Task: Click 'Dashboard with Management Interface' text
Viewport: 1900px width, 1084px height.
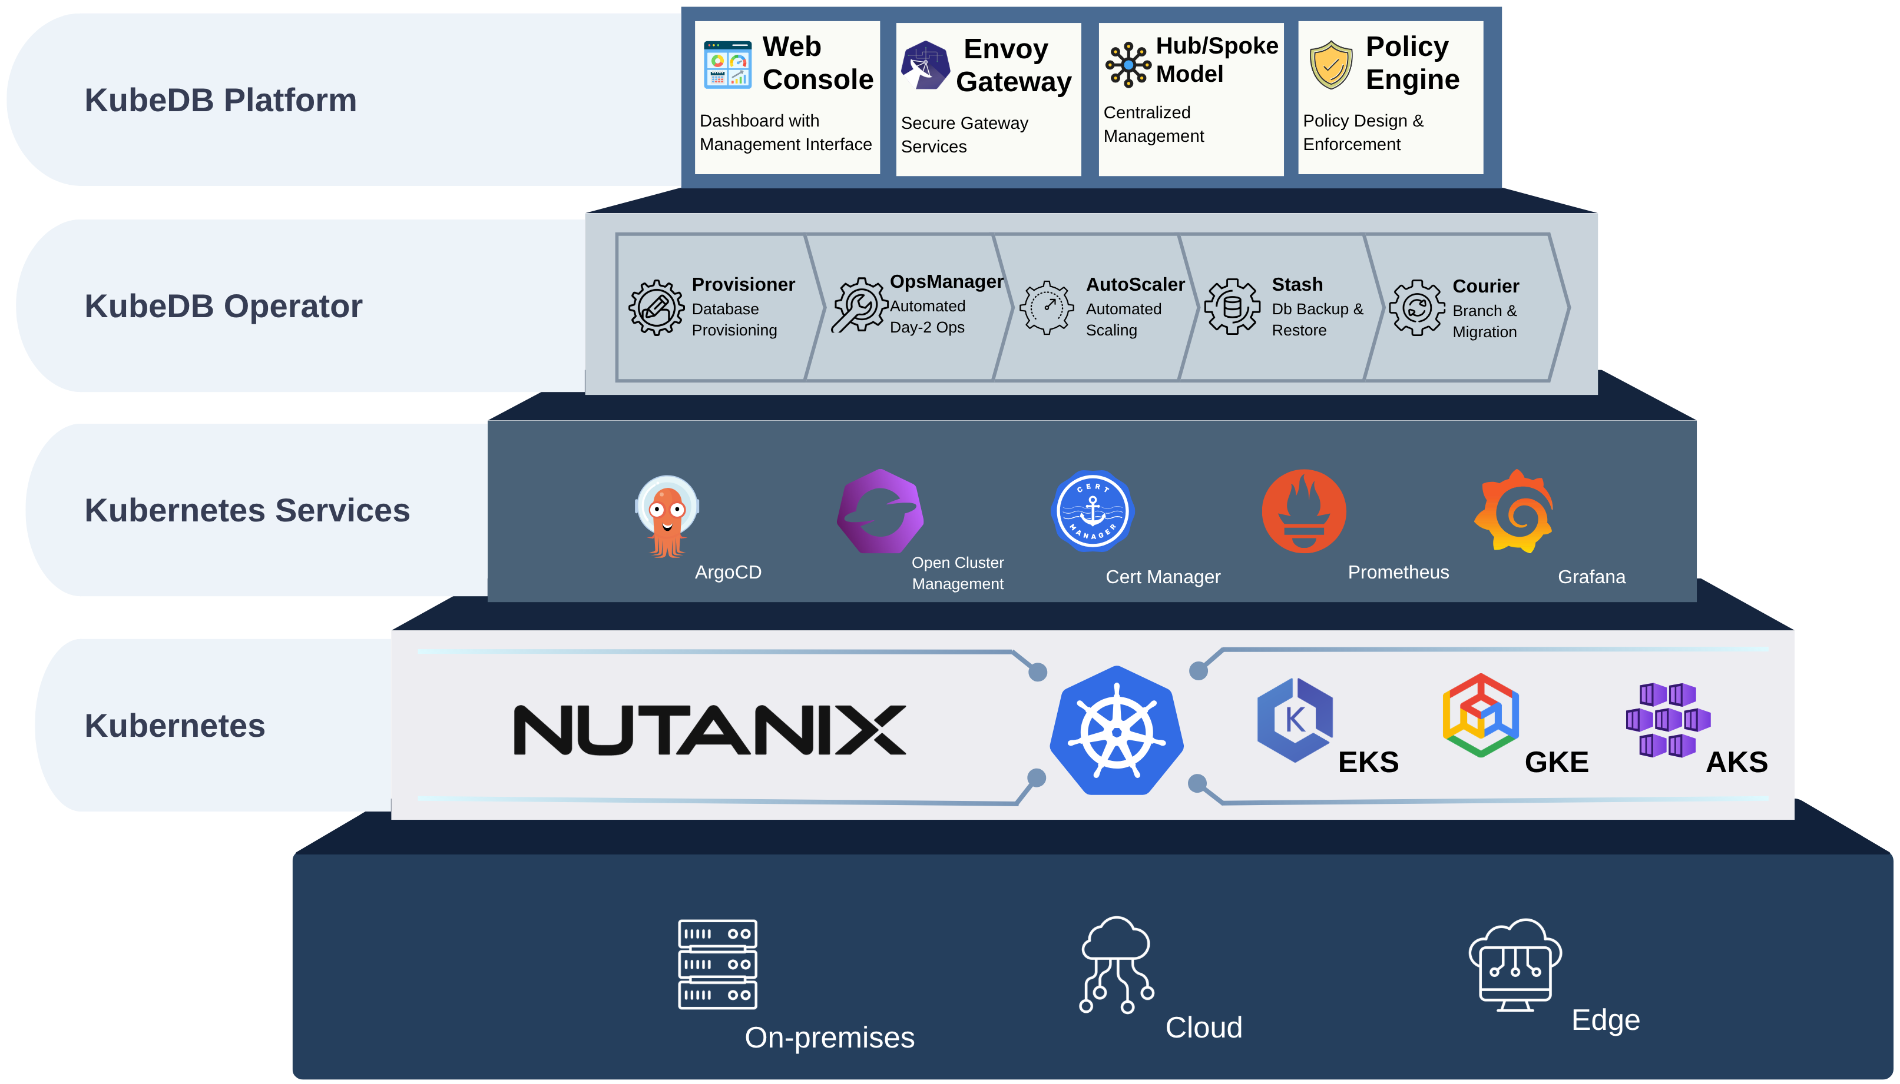Action: (785, 132)
